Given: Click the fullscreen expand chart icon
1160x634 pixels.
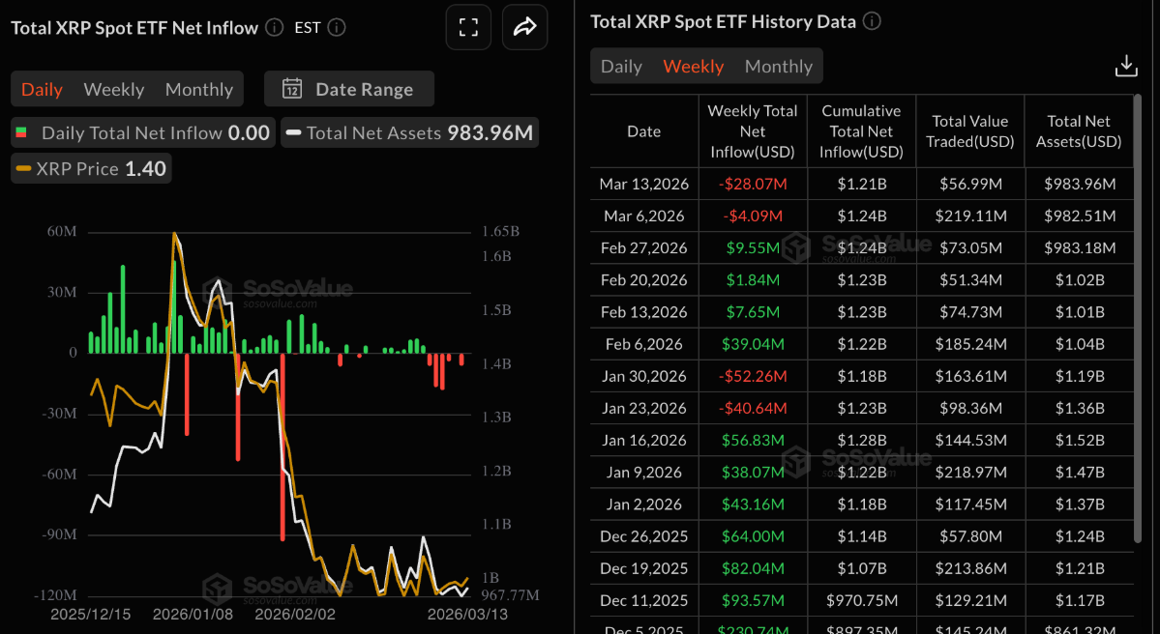Looking at the screenshot, I should pyautogui.click(x=468, y=27).
